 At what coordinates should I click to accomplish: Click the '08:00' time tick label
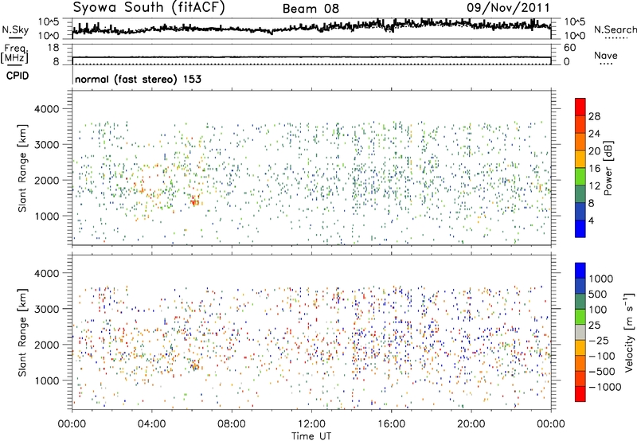(x=232, y=424)
